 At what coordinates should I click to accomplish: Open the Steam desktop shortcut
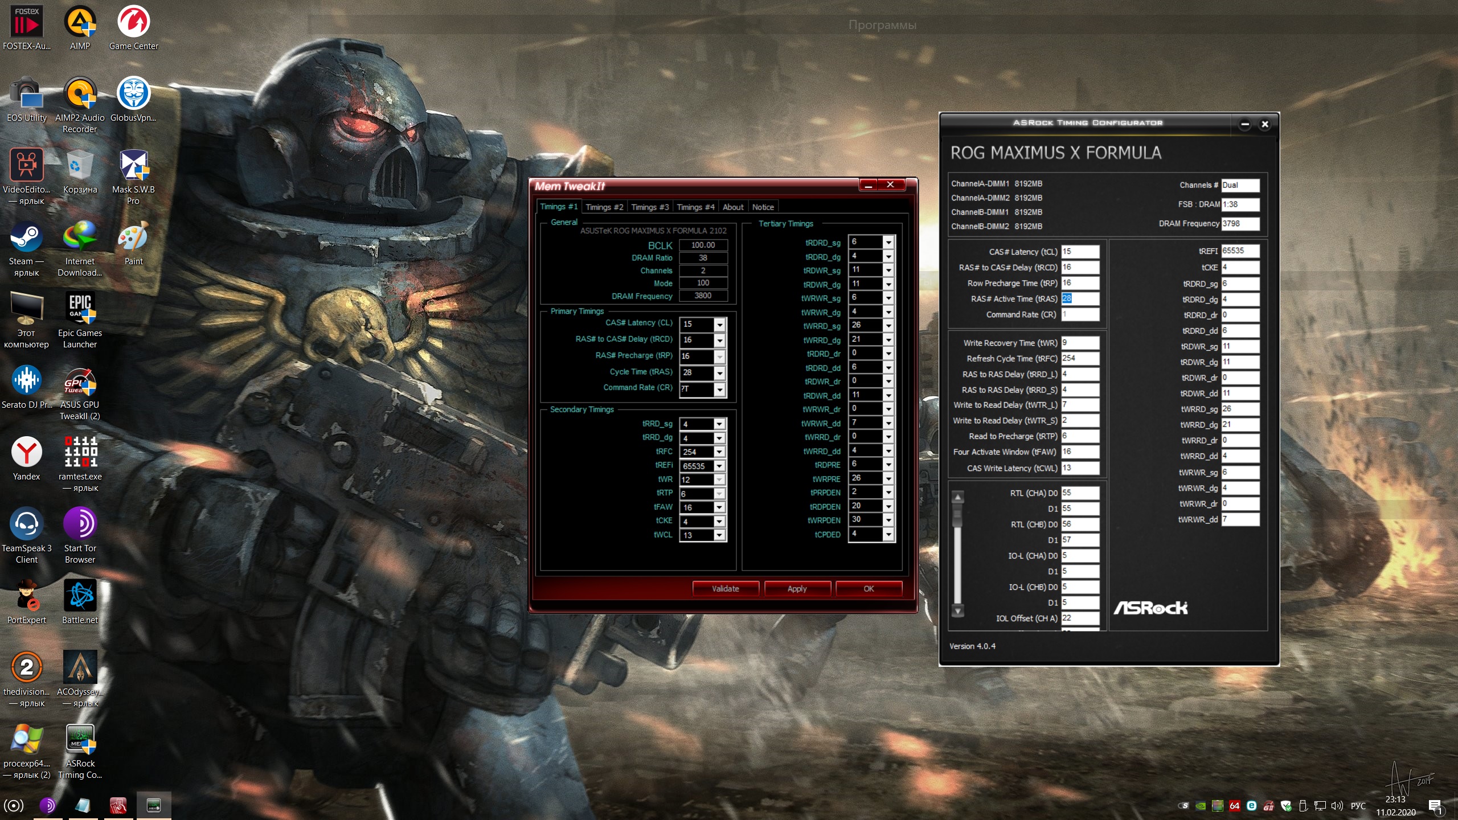26,239
